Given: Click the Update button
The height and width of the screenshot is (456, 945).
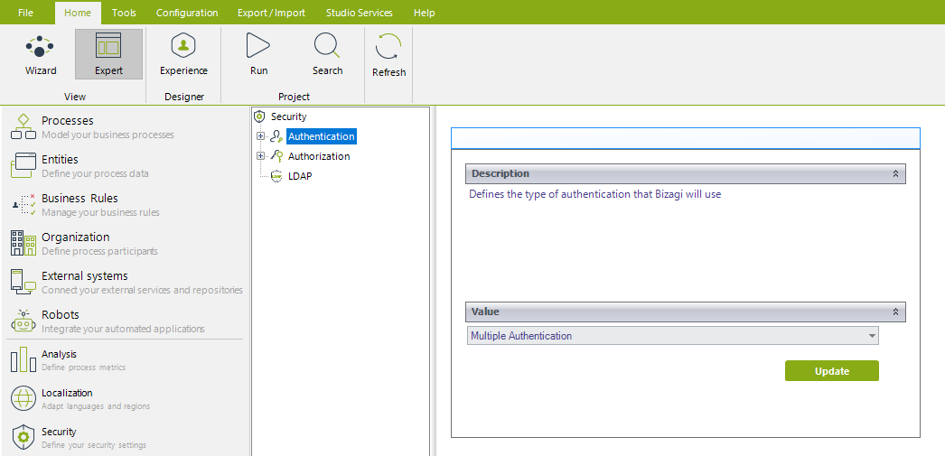Looking at the screenshot, I should point(832,371).
